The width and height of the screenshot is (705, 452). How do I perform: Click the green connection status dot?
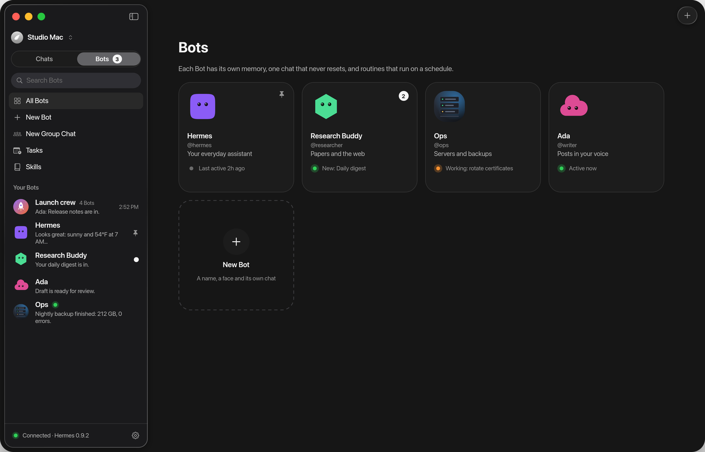point(16,436)
